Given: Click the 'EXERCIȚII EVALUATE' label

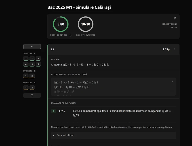Looking at the screenshot, I should (85, 35).
